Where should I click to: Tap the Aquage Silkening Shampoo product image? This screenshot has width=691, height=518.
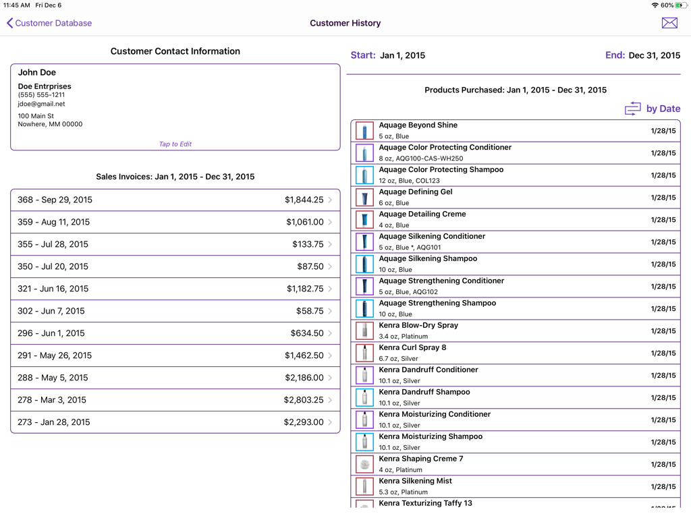coord(364,264)
